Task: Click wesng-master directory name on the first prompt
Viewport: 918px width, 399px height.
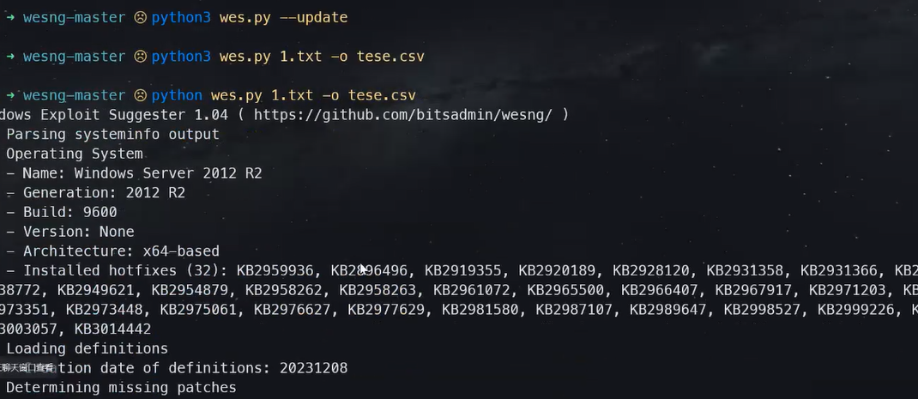Action: coord(75,17)
